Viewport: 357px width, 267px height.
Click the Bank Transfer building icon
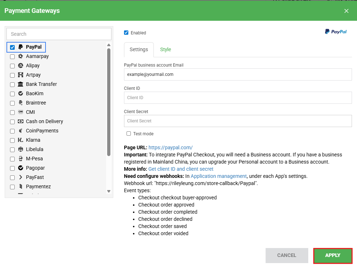coord(20,84)
